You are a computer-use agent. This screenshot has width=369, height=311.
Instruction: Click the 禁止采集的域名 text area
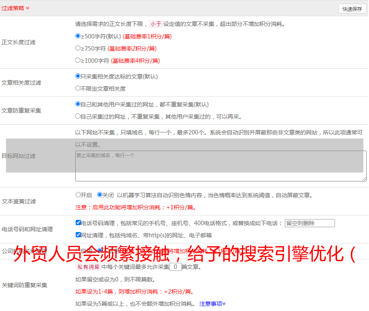(221, 166)
